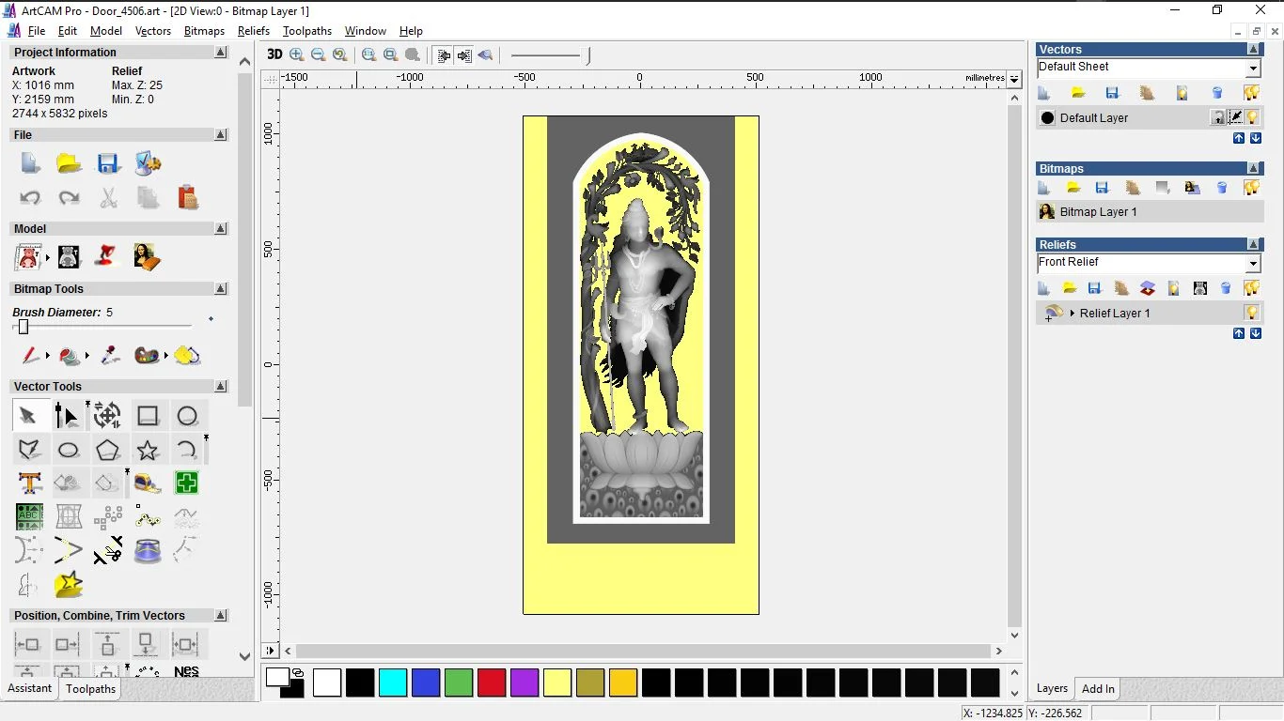Select the Transform Vectors tool
This screenshot has width=1284, height=721.
click(107, 414)
